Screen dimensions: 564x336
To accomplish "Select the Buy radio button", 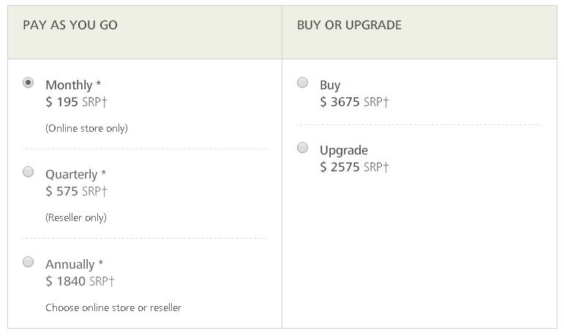I will pyautogui.click(x=303, y=83).
